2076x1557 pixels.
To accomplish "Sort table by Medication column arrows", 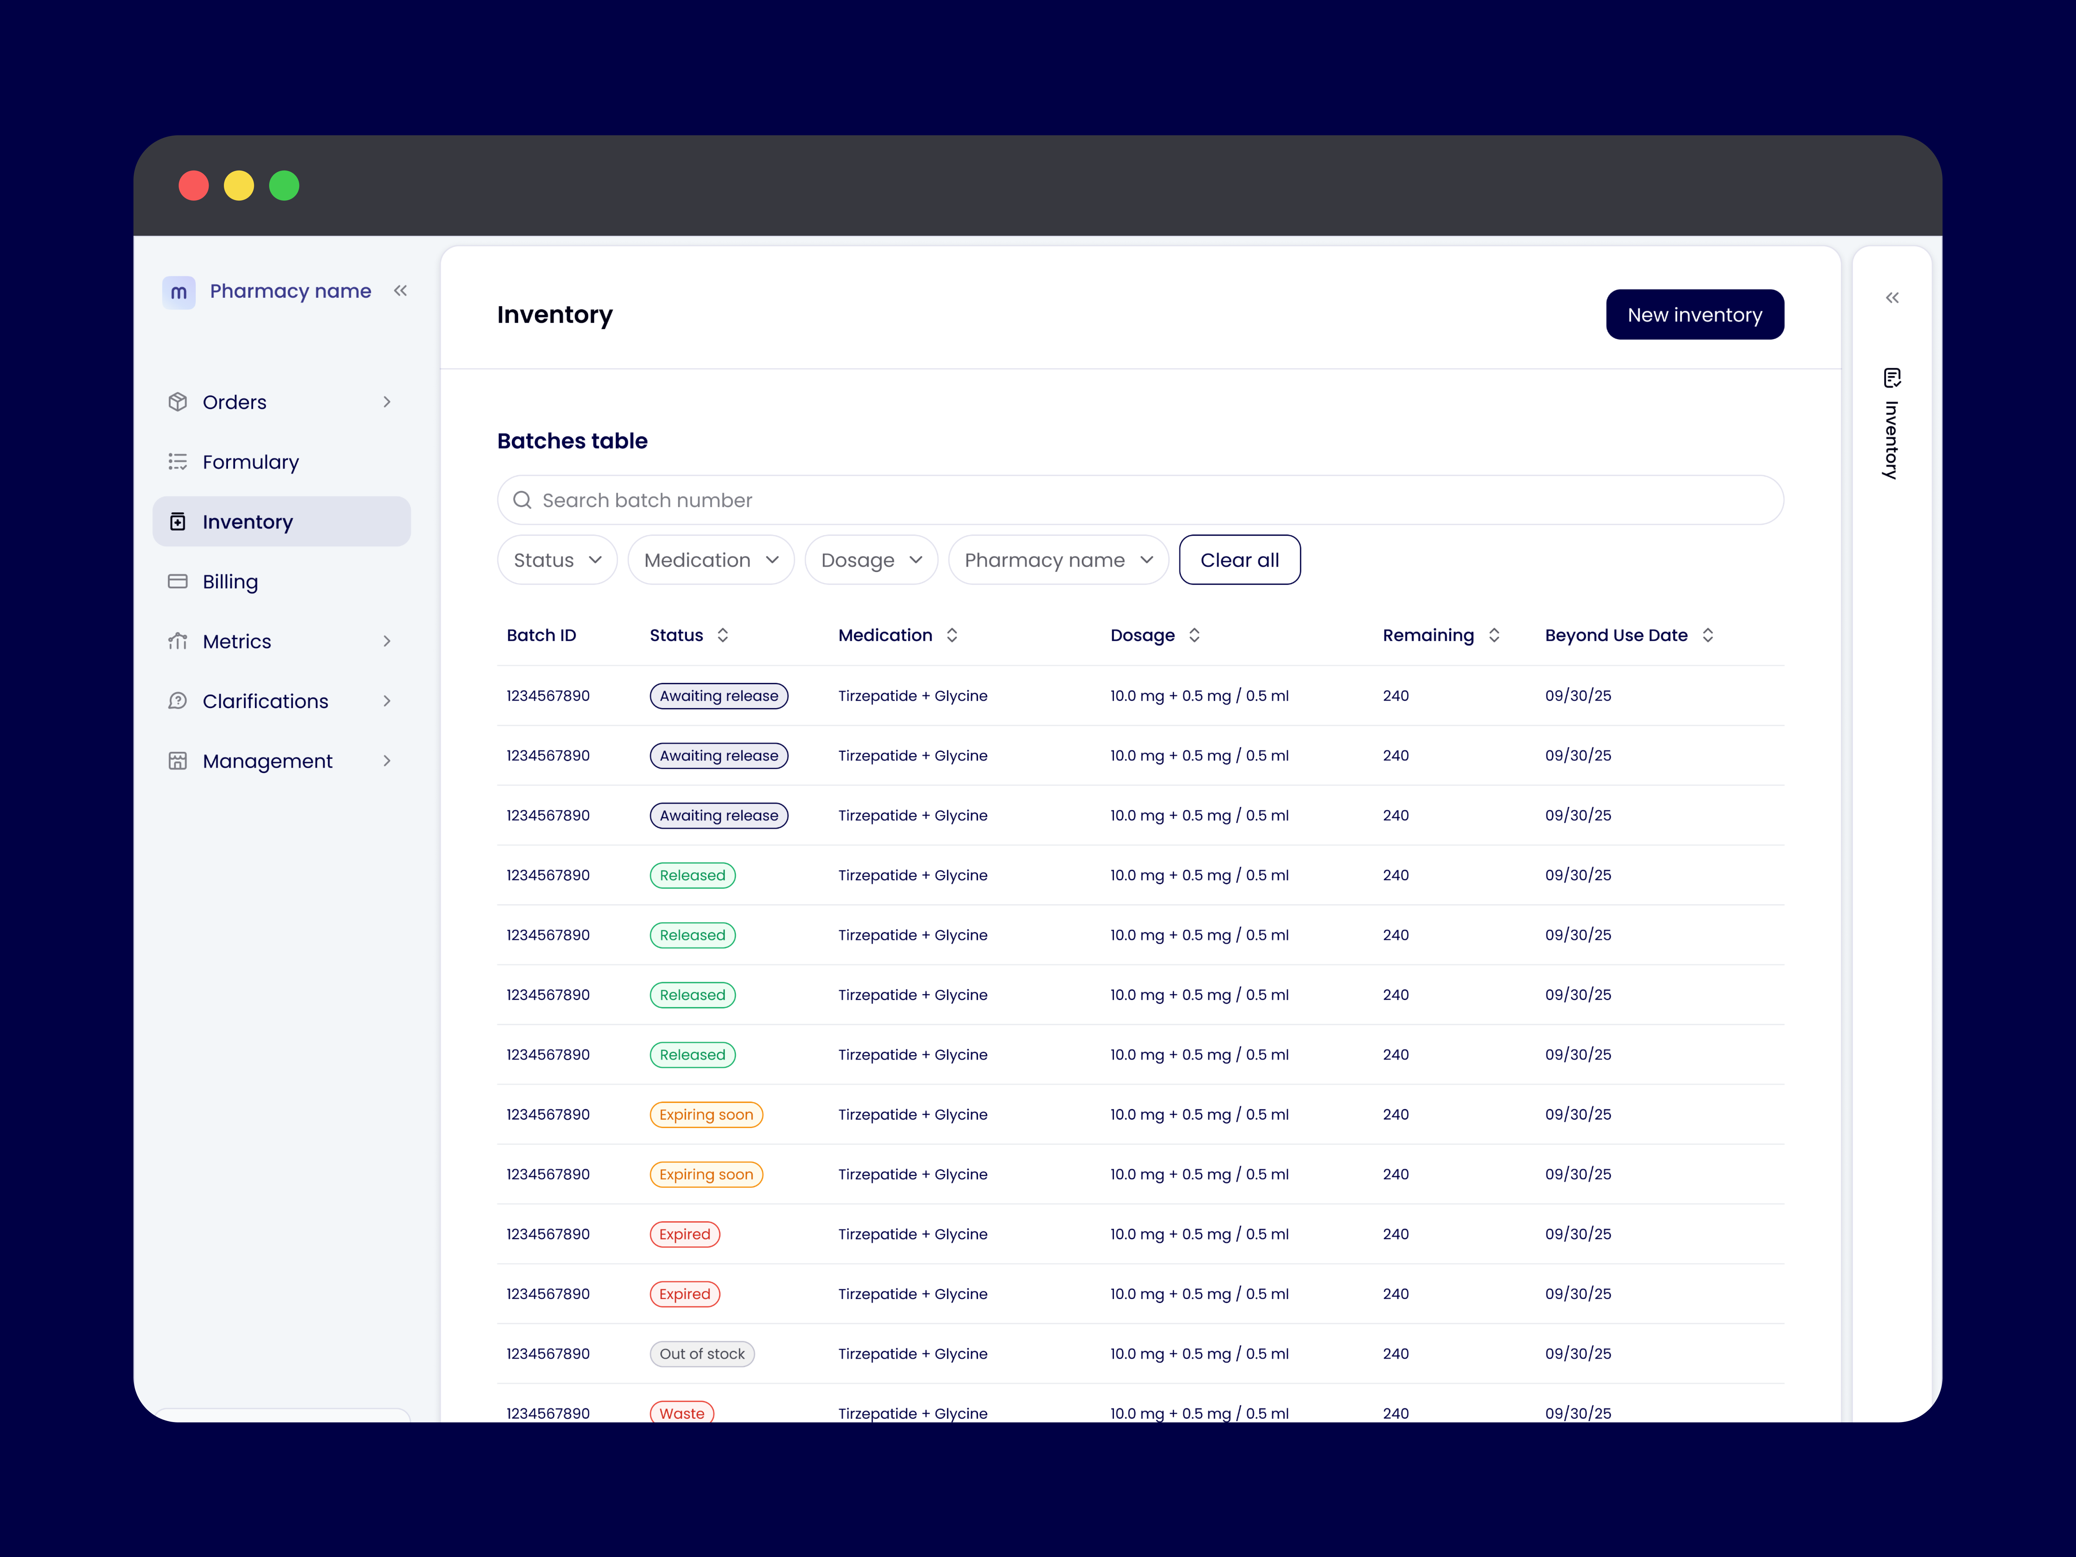I will point(952,635).
